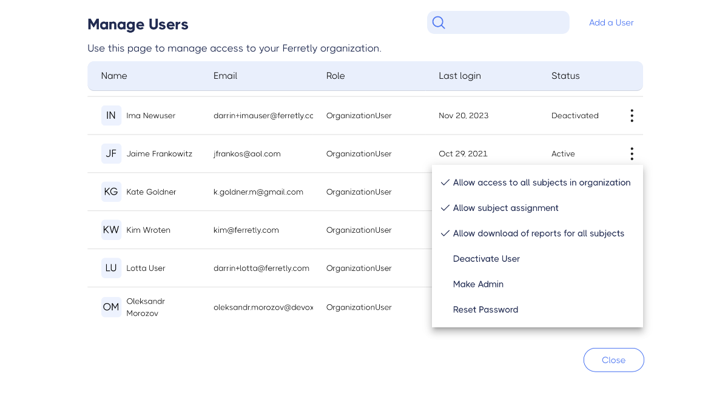Click the OM avatar for Oleksandr Morozov
The height and width of the screenshot is (394, 728).
111,307
